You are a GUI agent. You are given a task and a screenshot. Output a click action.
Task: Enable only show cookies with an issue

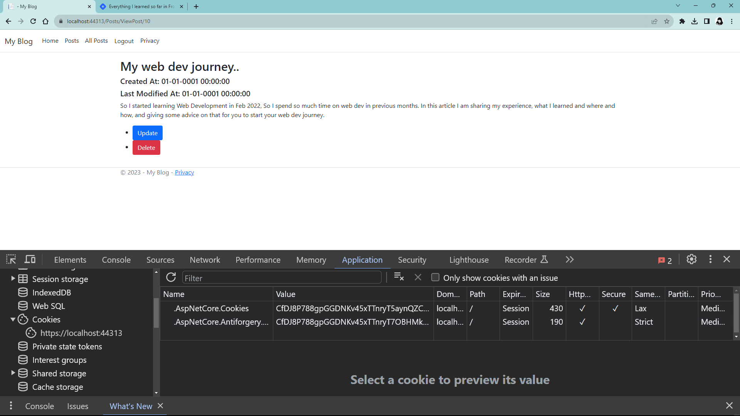tap(435, 278)
